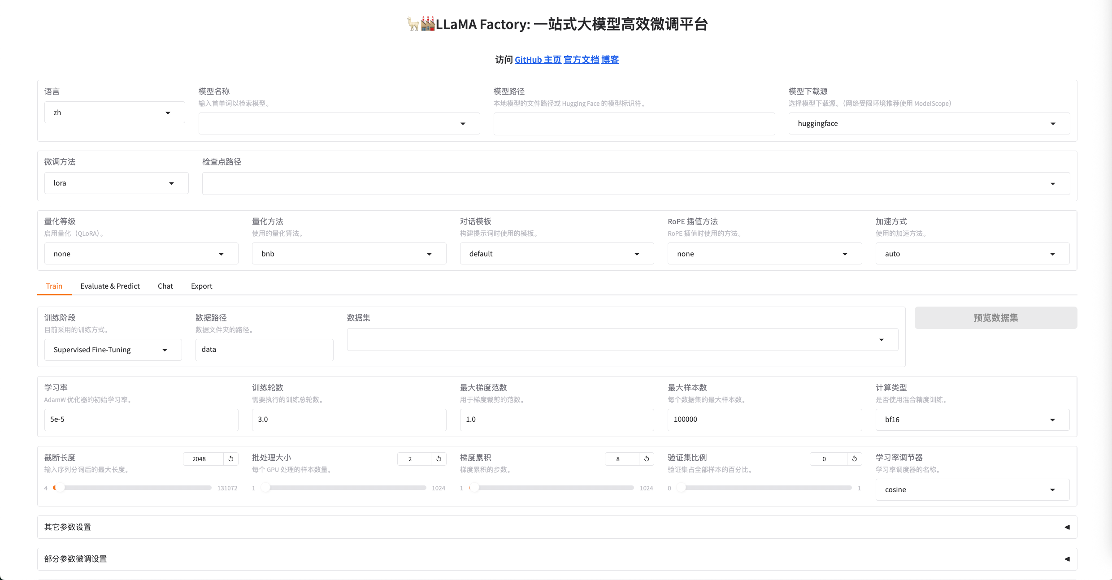This screenshot has height=580, width=1112.
Task: Open the learning rate scheduler cosine dropdown
Action: tap(972, 490)
